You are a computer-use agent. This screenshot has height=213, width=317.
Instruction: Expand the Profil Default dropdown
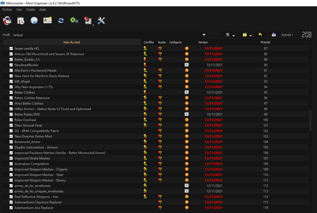point(204,35)
